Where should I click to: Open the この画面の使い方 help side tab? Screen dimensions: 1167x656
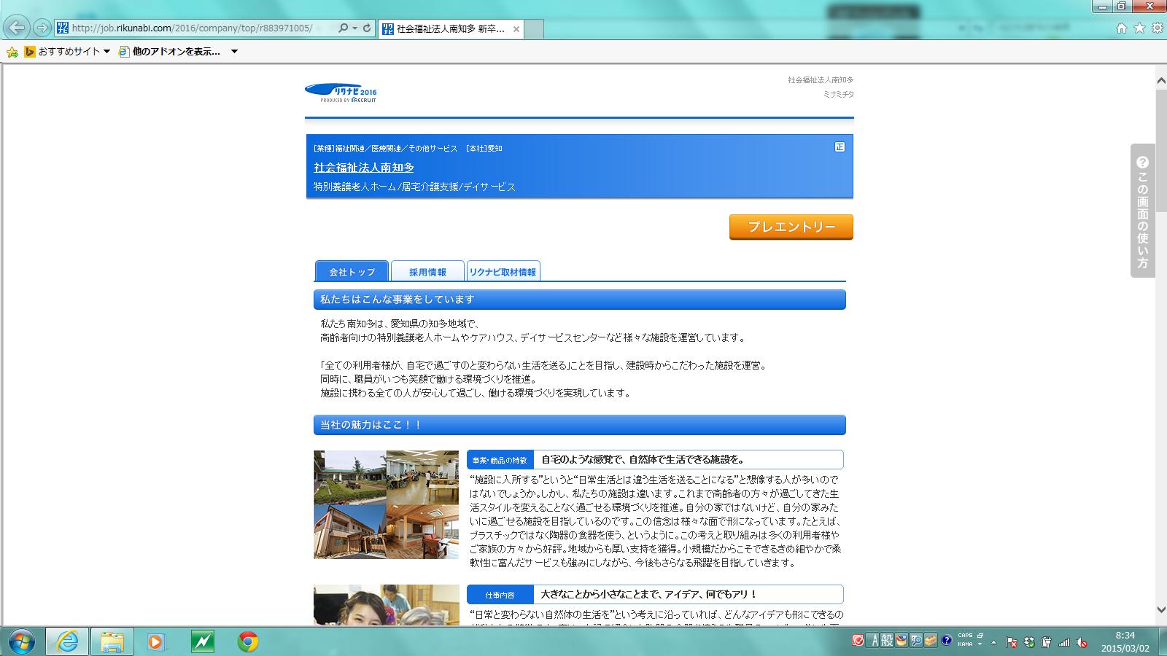[1143, 211]
